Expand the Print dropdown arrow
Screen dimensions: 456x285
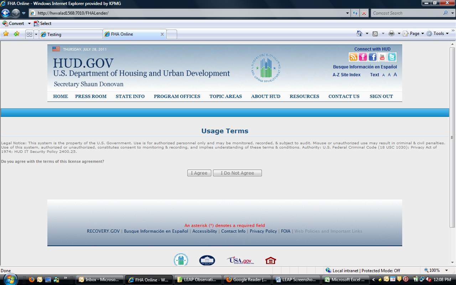coord(399,33)
